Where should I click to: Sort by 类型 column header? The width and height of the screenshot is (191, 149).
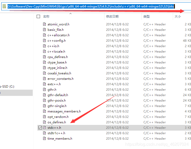146,16
